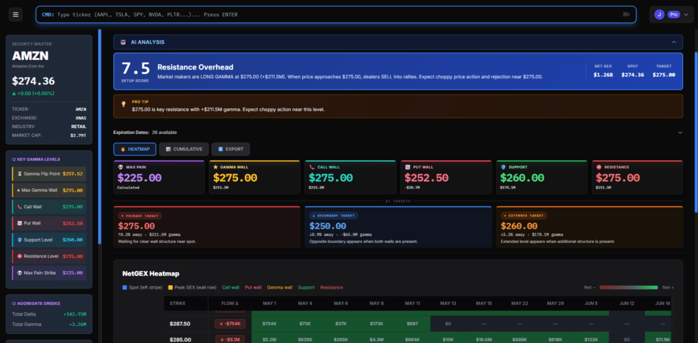698x343 pixels.
Task: Click the Total Delta +142.75M value
Action: tap(74, 314)
